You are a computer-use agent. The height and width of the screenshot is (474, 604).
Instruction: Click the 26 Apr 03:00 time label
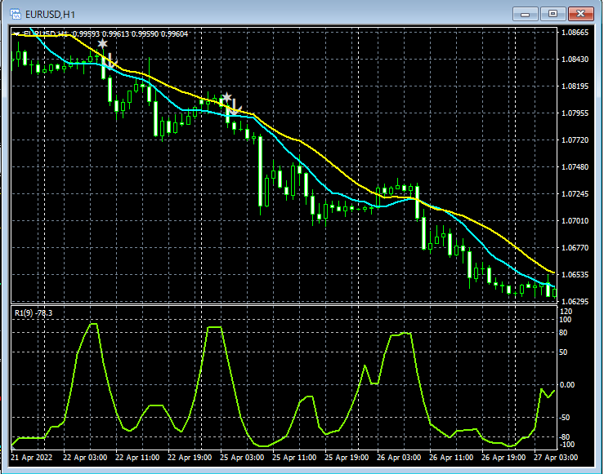click(x=399, y=458)
